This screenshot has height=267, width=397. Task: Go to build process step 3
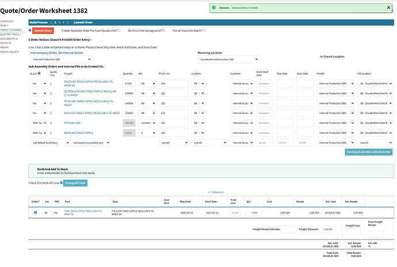(x=58, y=22)
